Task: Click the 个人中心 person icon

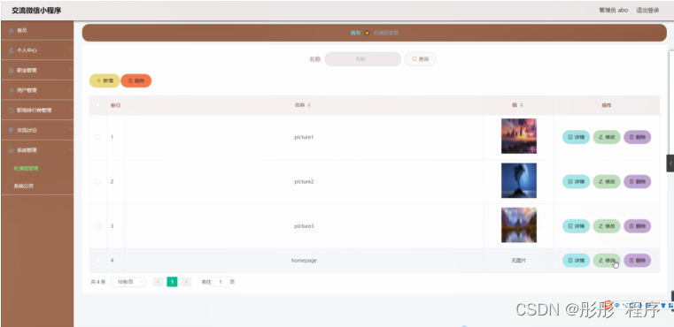Action: [x=12, y=50]
